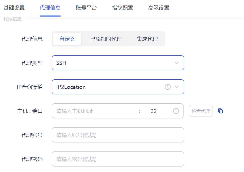Select the 自定义 option

point(67,39)
